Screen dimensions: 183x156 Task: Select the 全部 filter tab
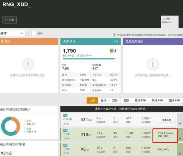pyautogui.click(x=92, y=101)
